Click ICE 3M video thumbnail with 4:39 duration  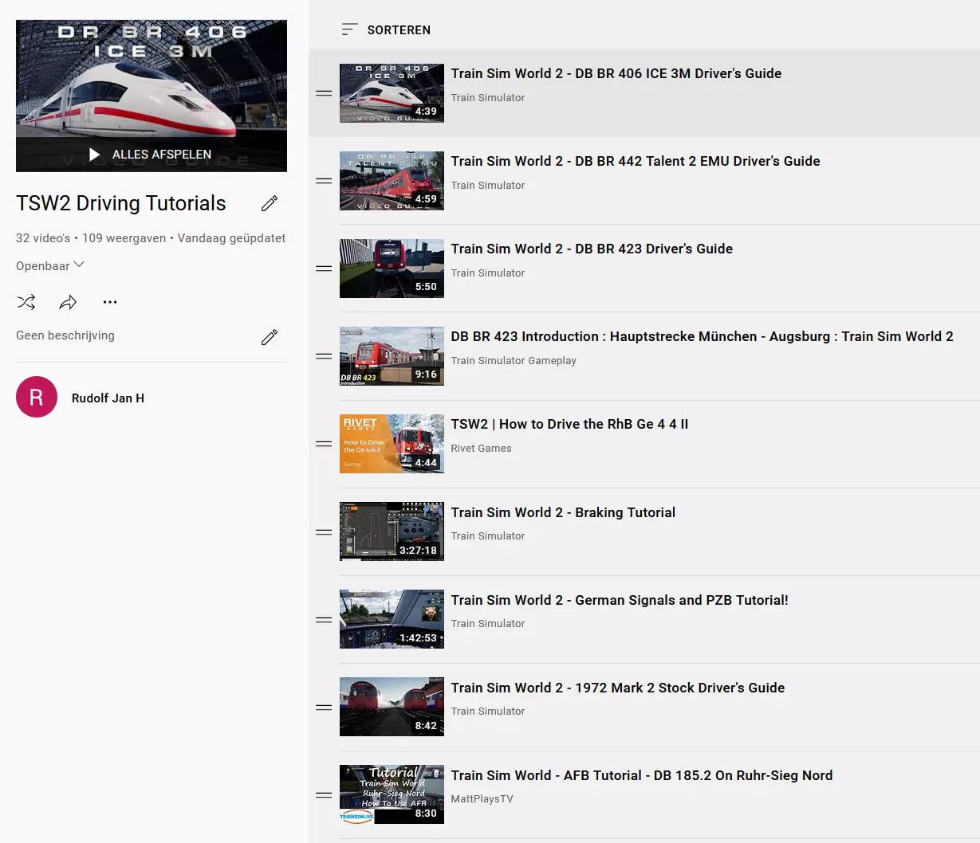(392, 93)
